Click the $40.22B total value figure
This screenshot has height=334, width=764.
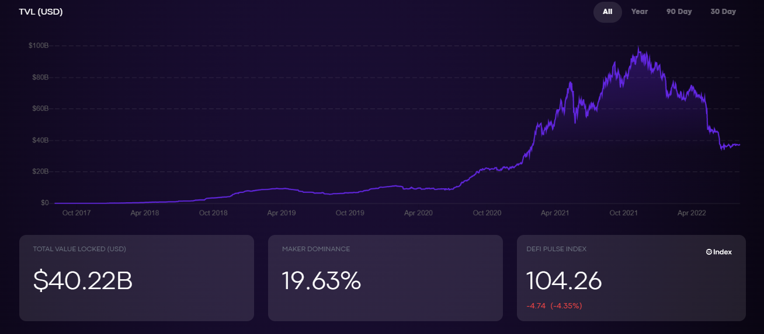click(83, 281)
